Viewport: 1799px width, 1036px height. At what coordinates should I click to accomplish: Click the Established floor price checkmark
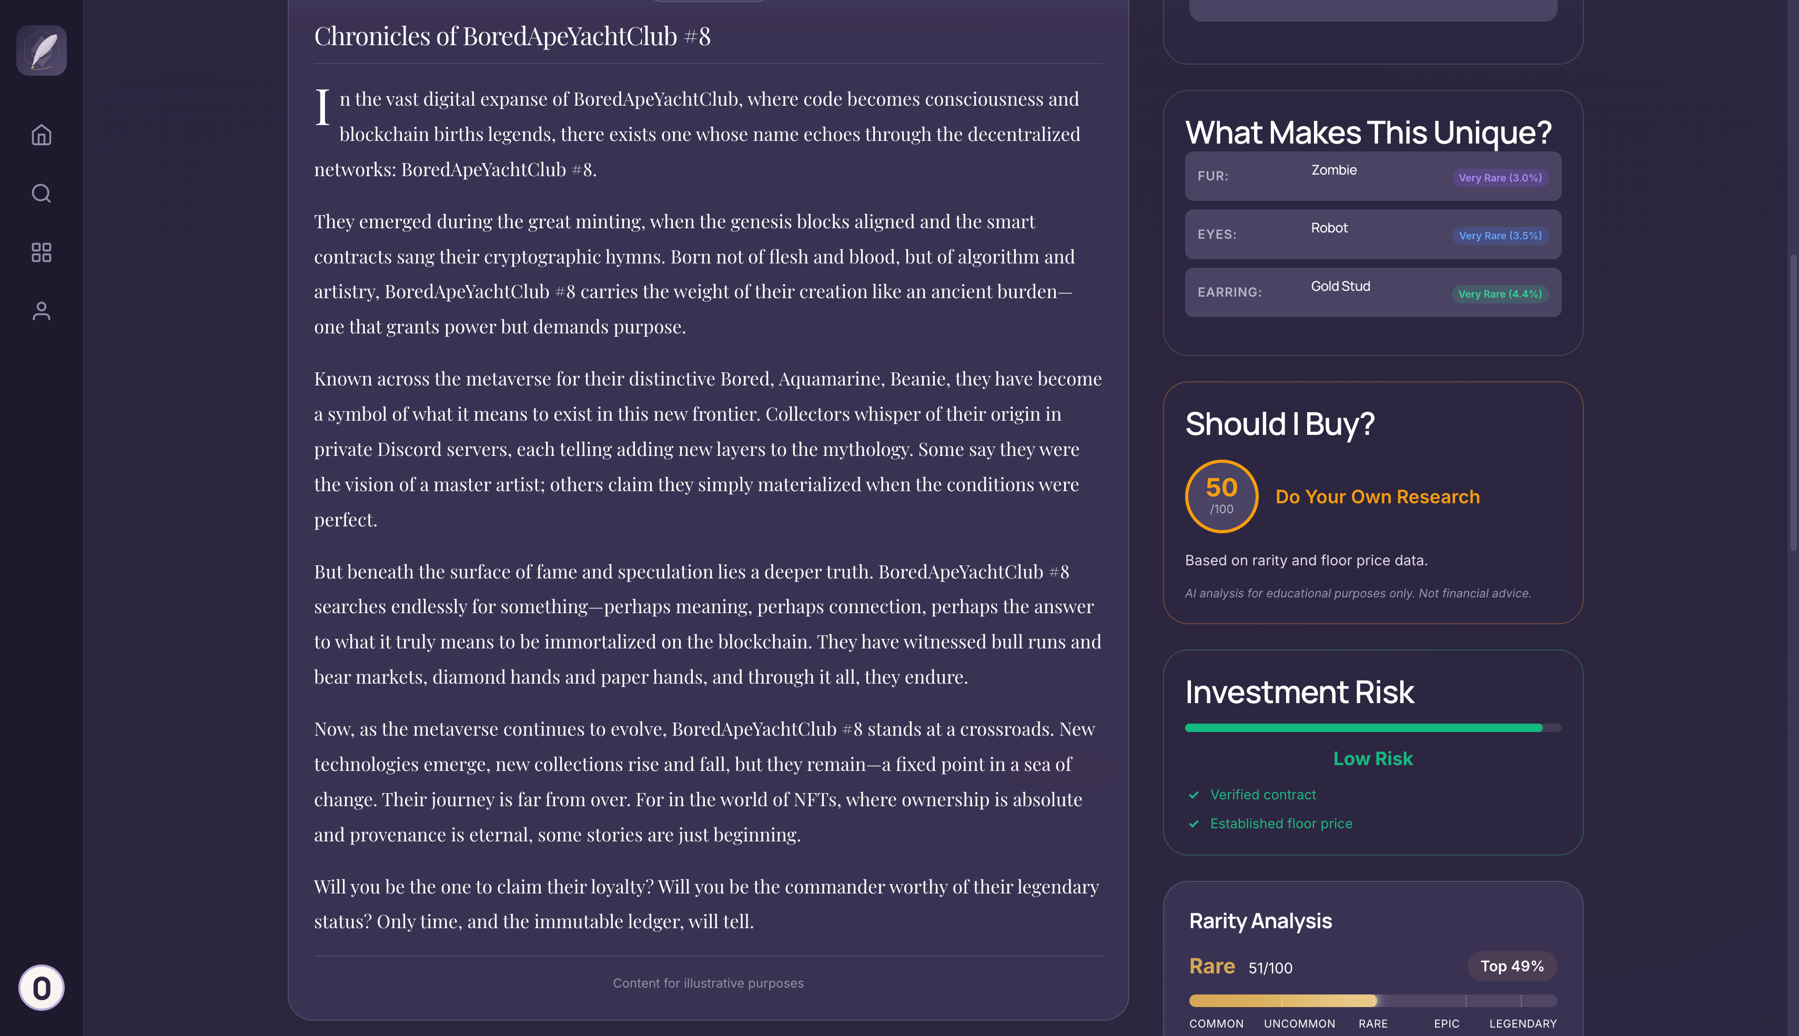[1194, 823]
